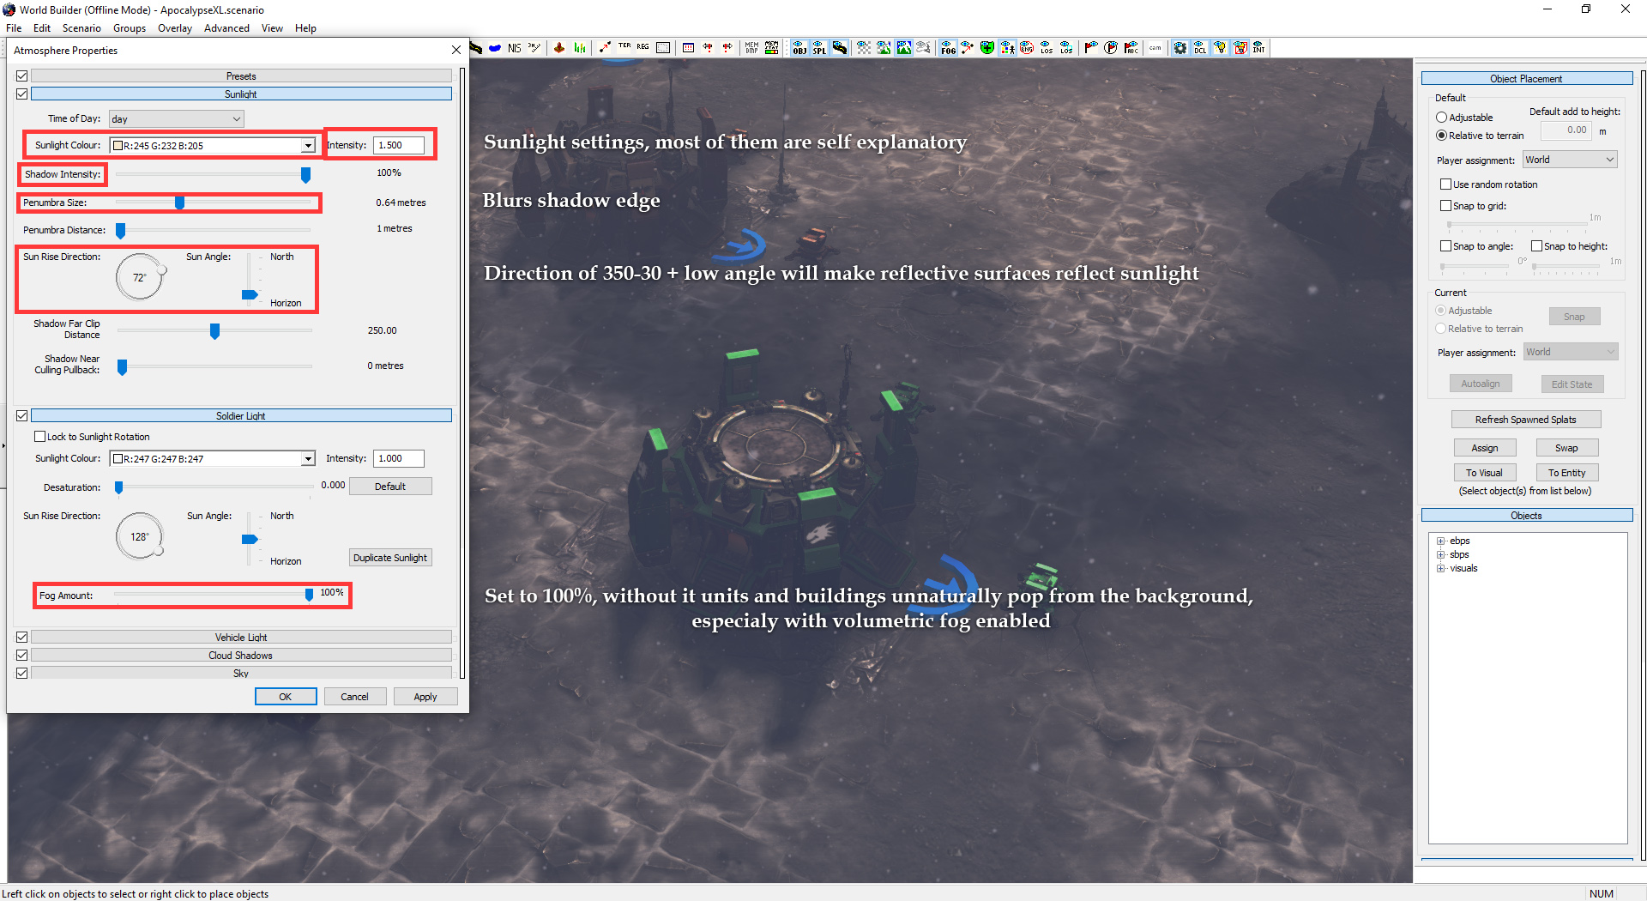1647x901 pixels.
Task: Toggle SPL visibility in the toolbar
Action: 819,48
